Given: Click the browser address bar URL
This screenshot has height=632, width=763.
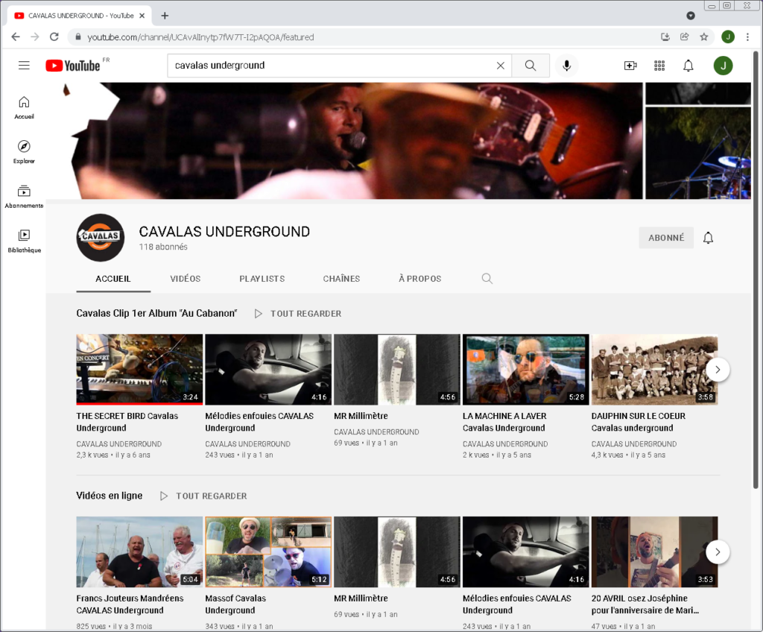Looking at the screenshot, I should pos(200,37).
